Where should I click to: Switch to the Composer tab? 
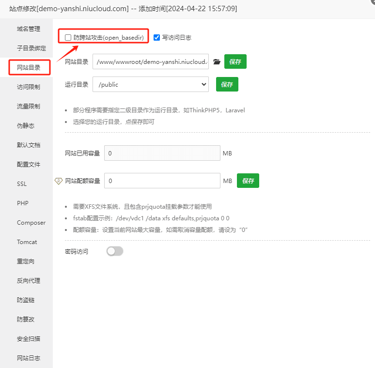[31, 223]
